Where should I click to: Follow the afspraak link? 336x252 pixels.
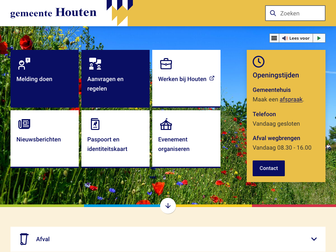pyautogui.click(x=291, y=99)
